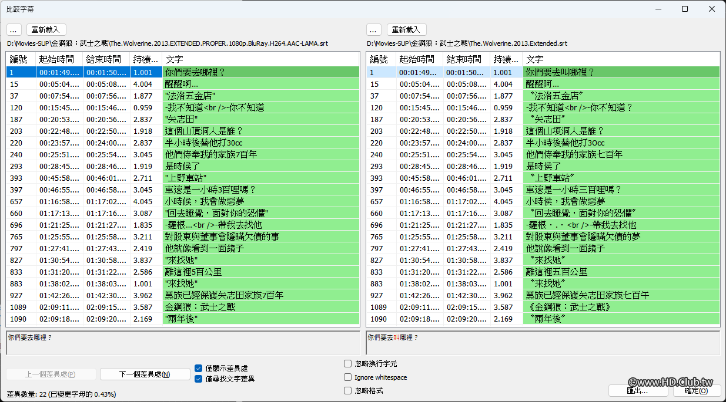Click left 起始時間 column header

click(59, 59)
